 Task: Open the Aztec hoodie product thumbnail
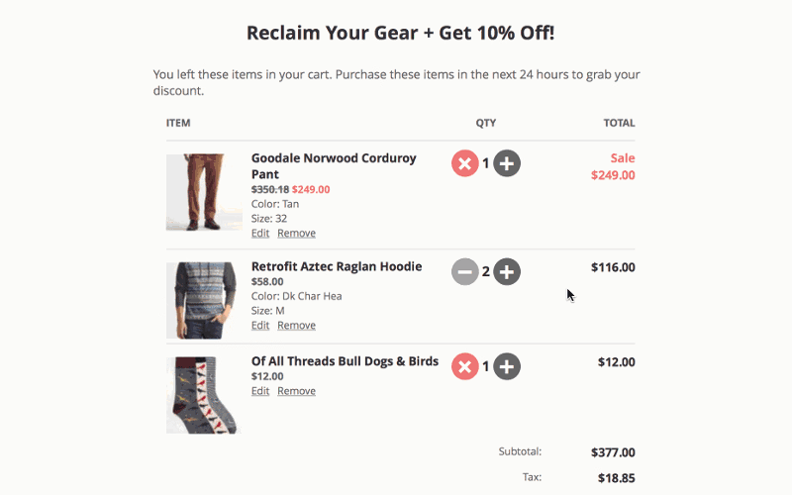202,301
